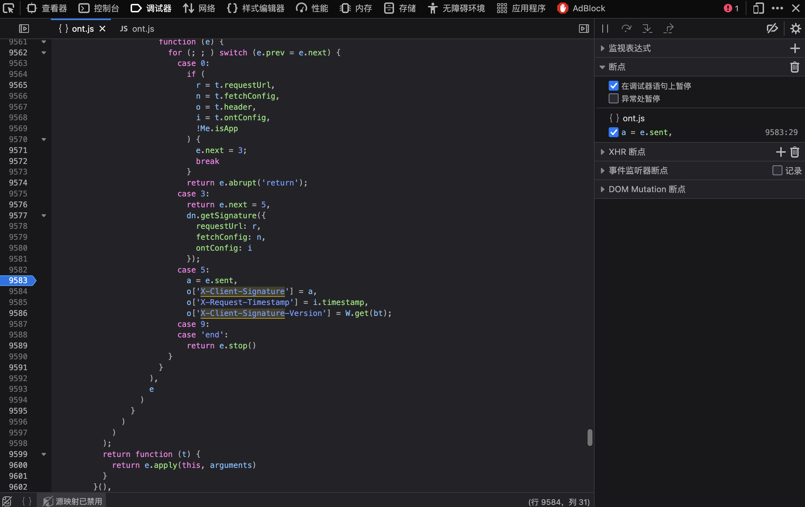Open the AdBlock panel tab
This screenshot has width=805, height=507.
[581, 8]
